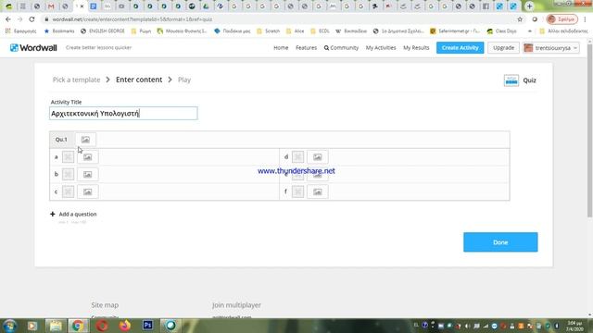Click the Done button
This screenshot has width=593, height=333.
(500, 242)
